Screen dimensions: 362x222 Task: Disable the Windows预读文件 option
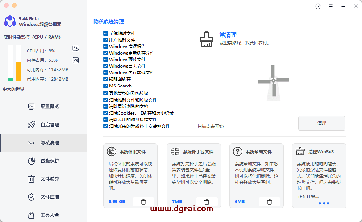(105, 59)
